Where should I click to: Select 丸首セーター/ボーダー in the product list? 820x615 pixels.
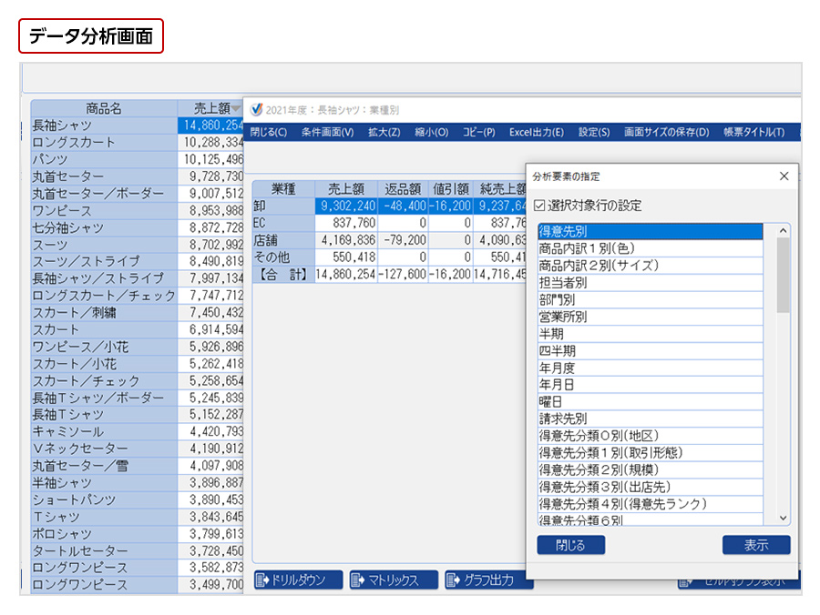click(104, 194)
